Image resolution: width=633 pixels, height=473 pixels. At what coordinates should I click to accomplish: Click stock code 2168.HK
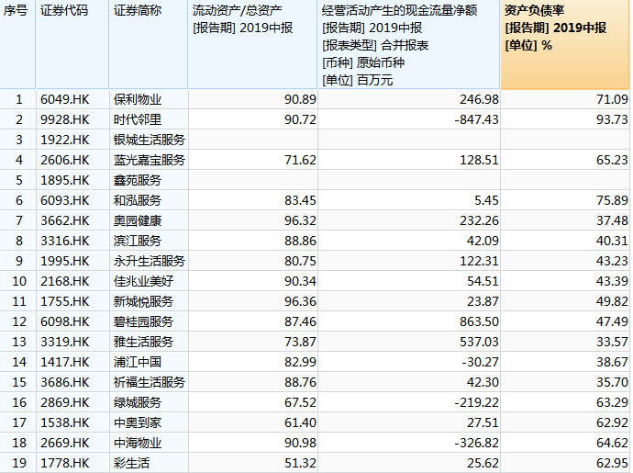(64, 281)
